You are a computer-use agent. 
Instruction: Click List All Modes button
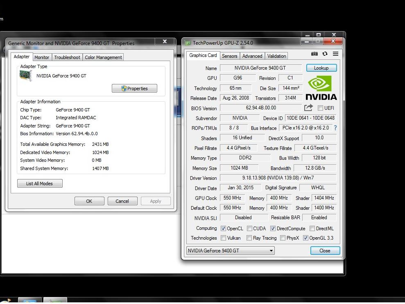coord(40,184)
